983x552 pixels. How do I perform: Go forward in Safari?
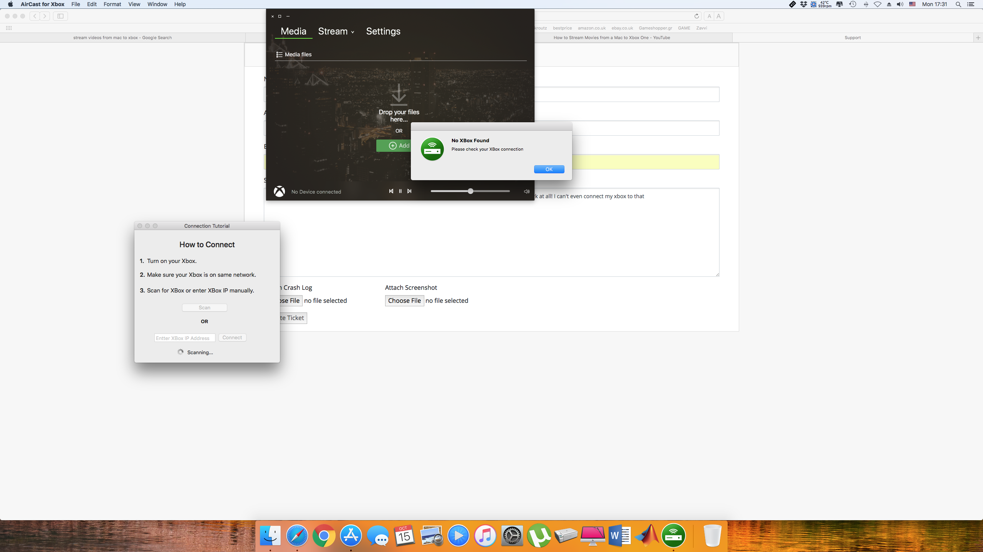45,16
